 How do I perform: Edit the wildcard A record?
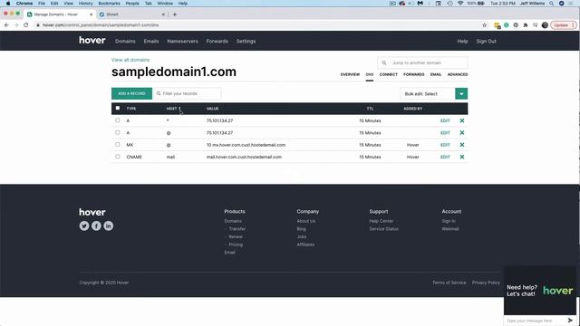445,120
